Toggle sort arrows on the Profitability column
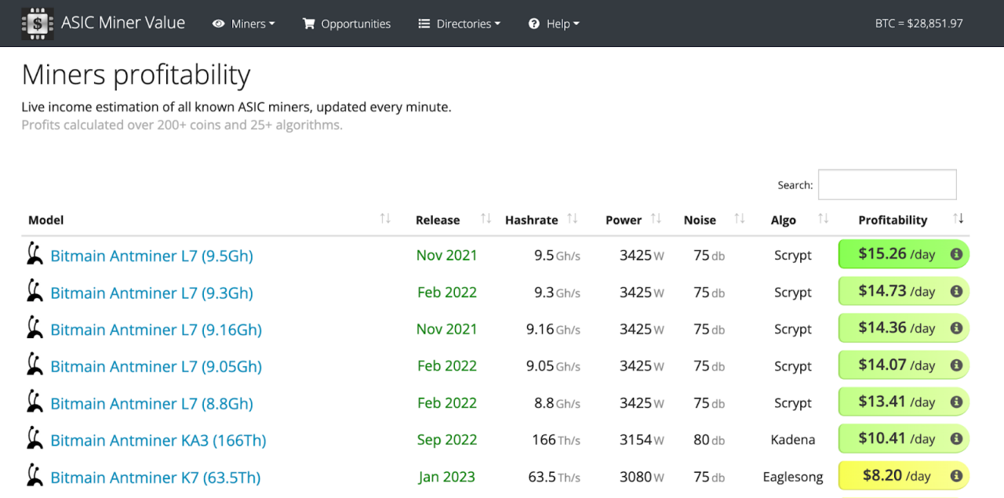 pyautogui.click(x=958, y=219)
